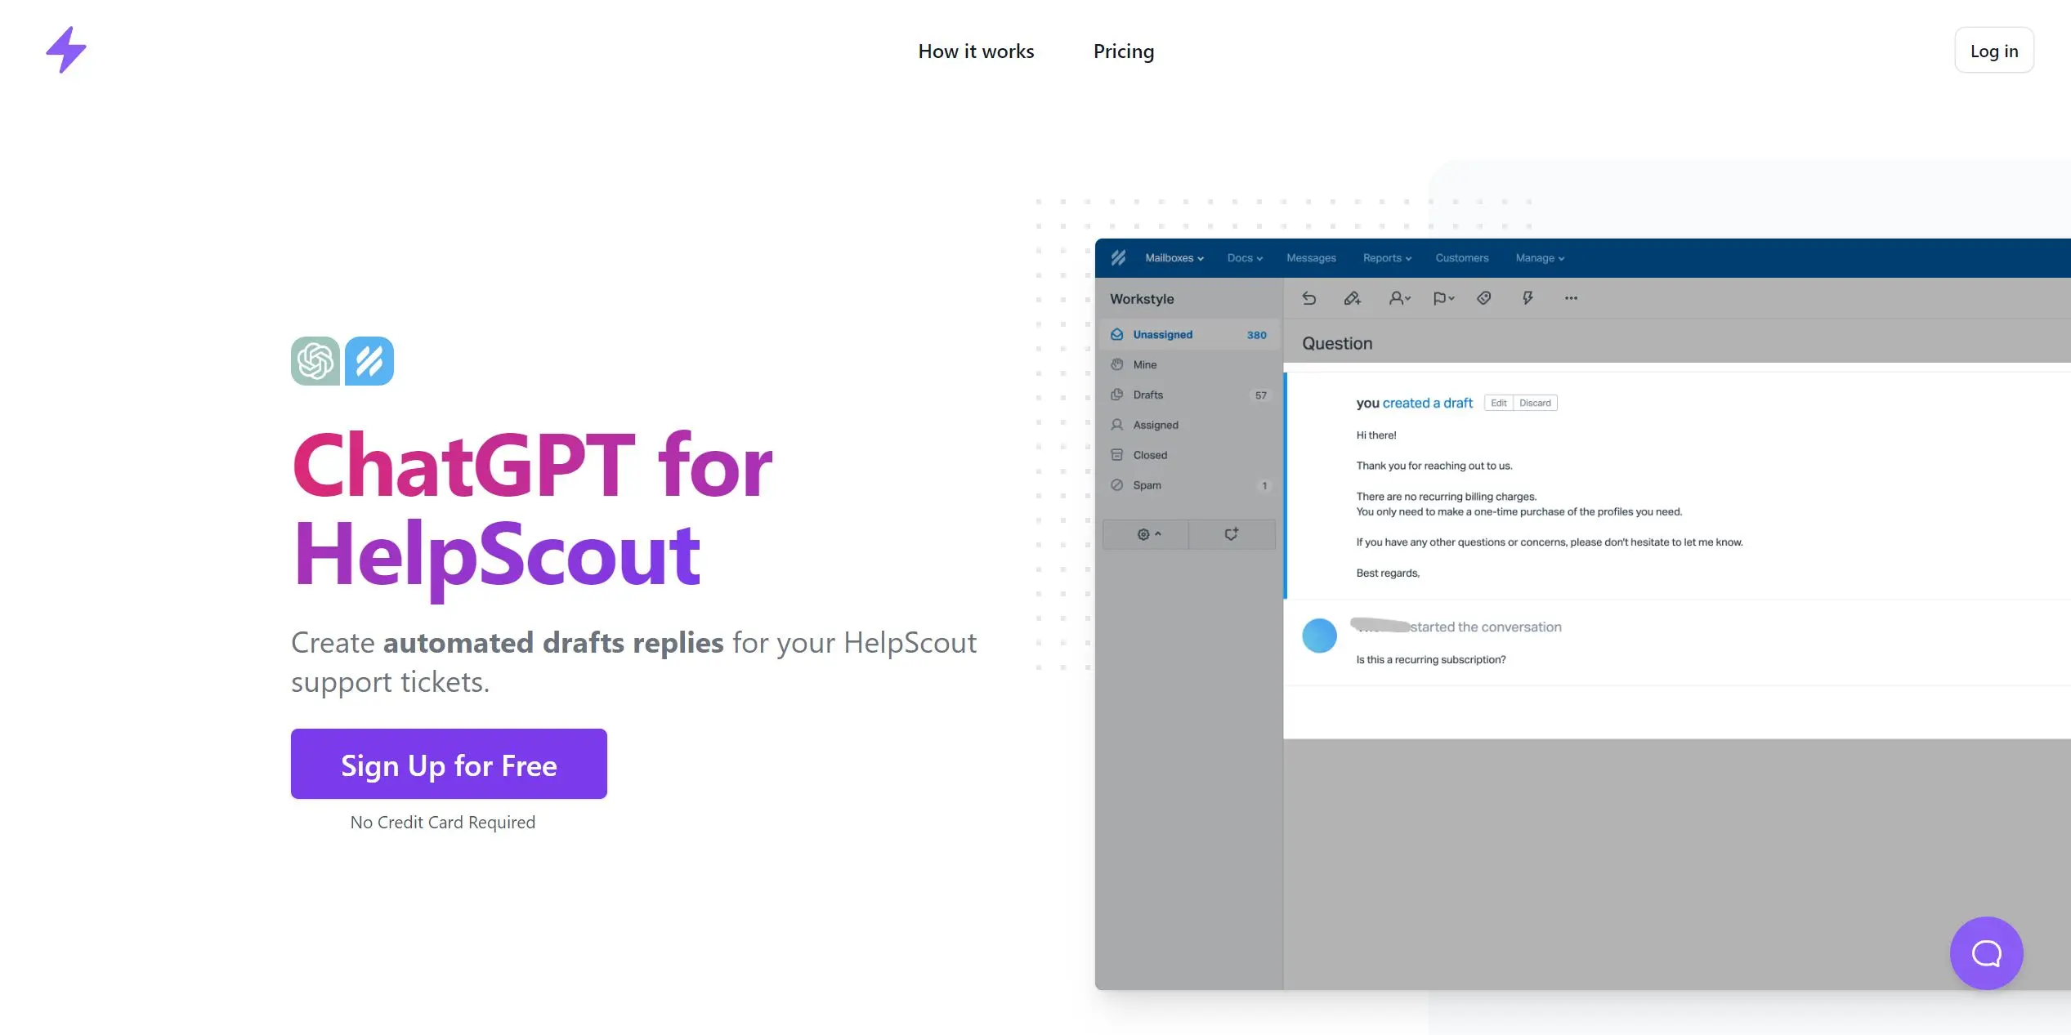Click the Workstyle mailbox title
This screenshot has height=1035, width=2071.
point(1142,299)
